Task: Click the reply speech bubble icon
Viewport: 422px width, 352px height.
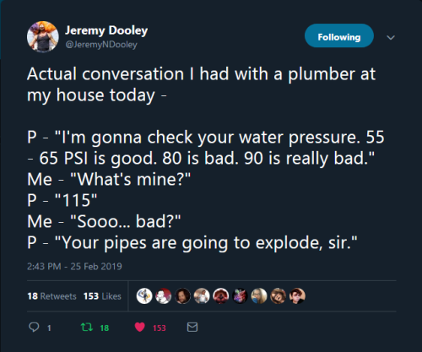Action: [34, 327]
